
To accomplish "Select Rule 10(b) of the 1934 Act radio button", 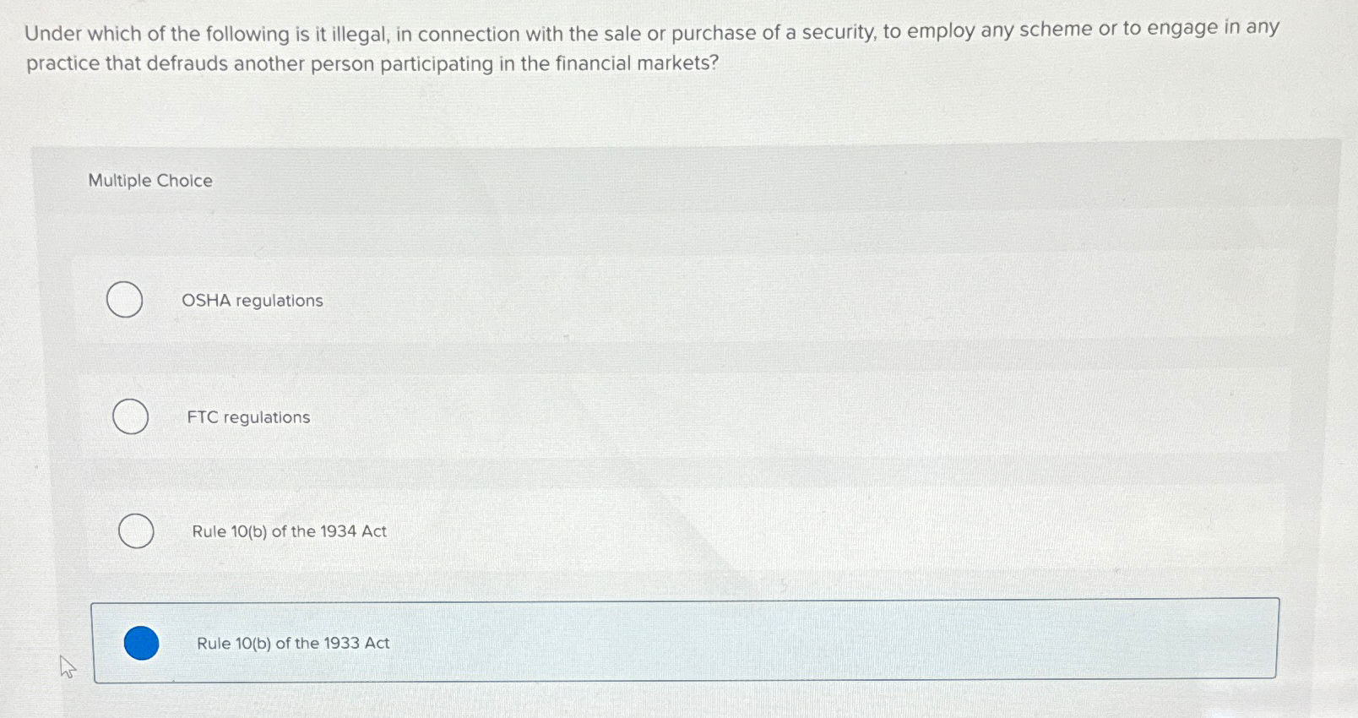I will (x=136, y=531).
